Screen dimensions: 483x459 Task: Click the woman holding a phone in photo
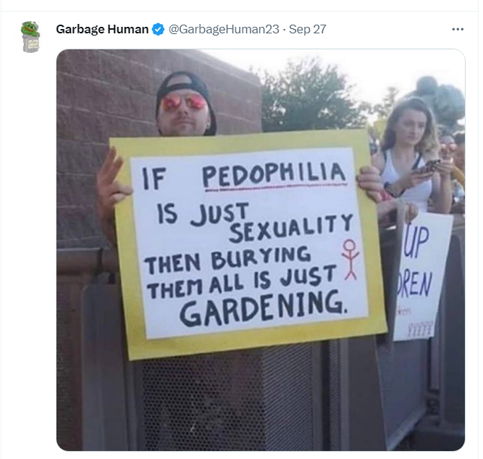(410, 157)
